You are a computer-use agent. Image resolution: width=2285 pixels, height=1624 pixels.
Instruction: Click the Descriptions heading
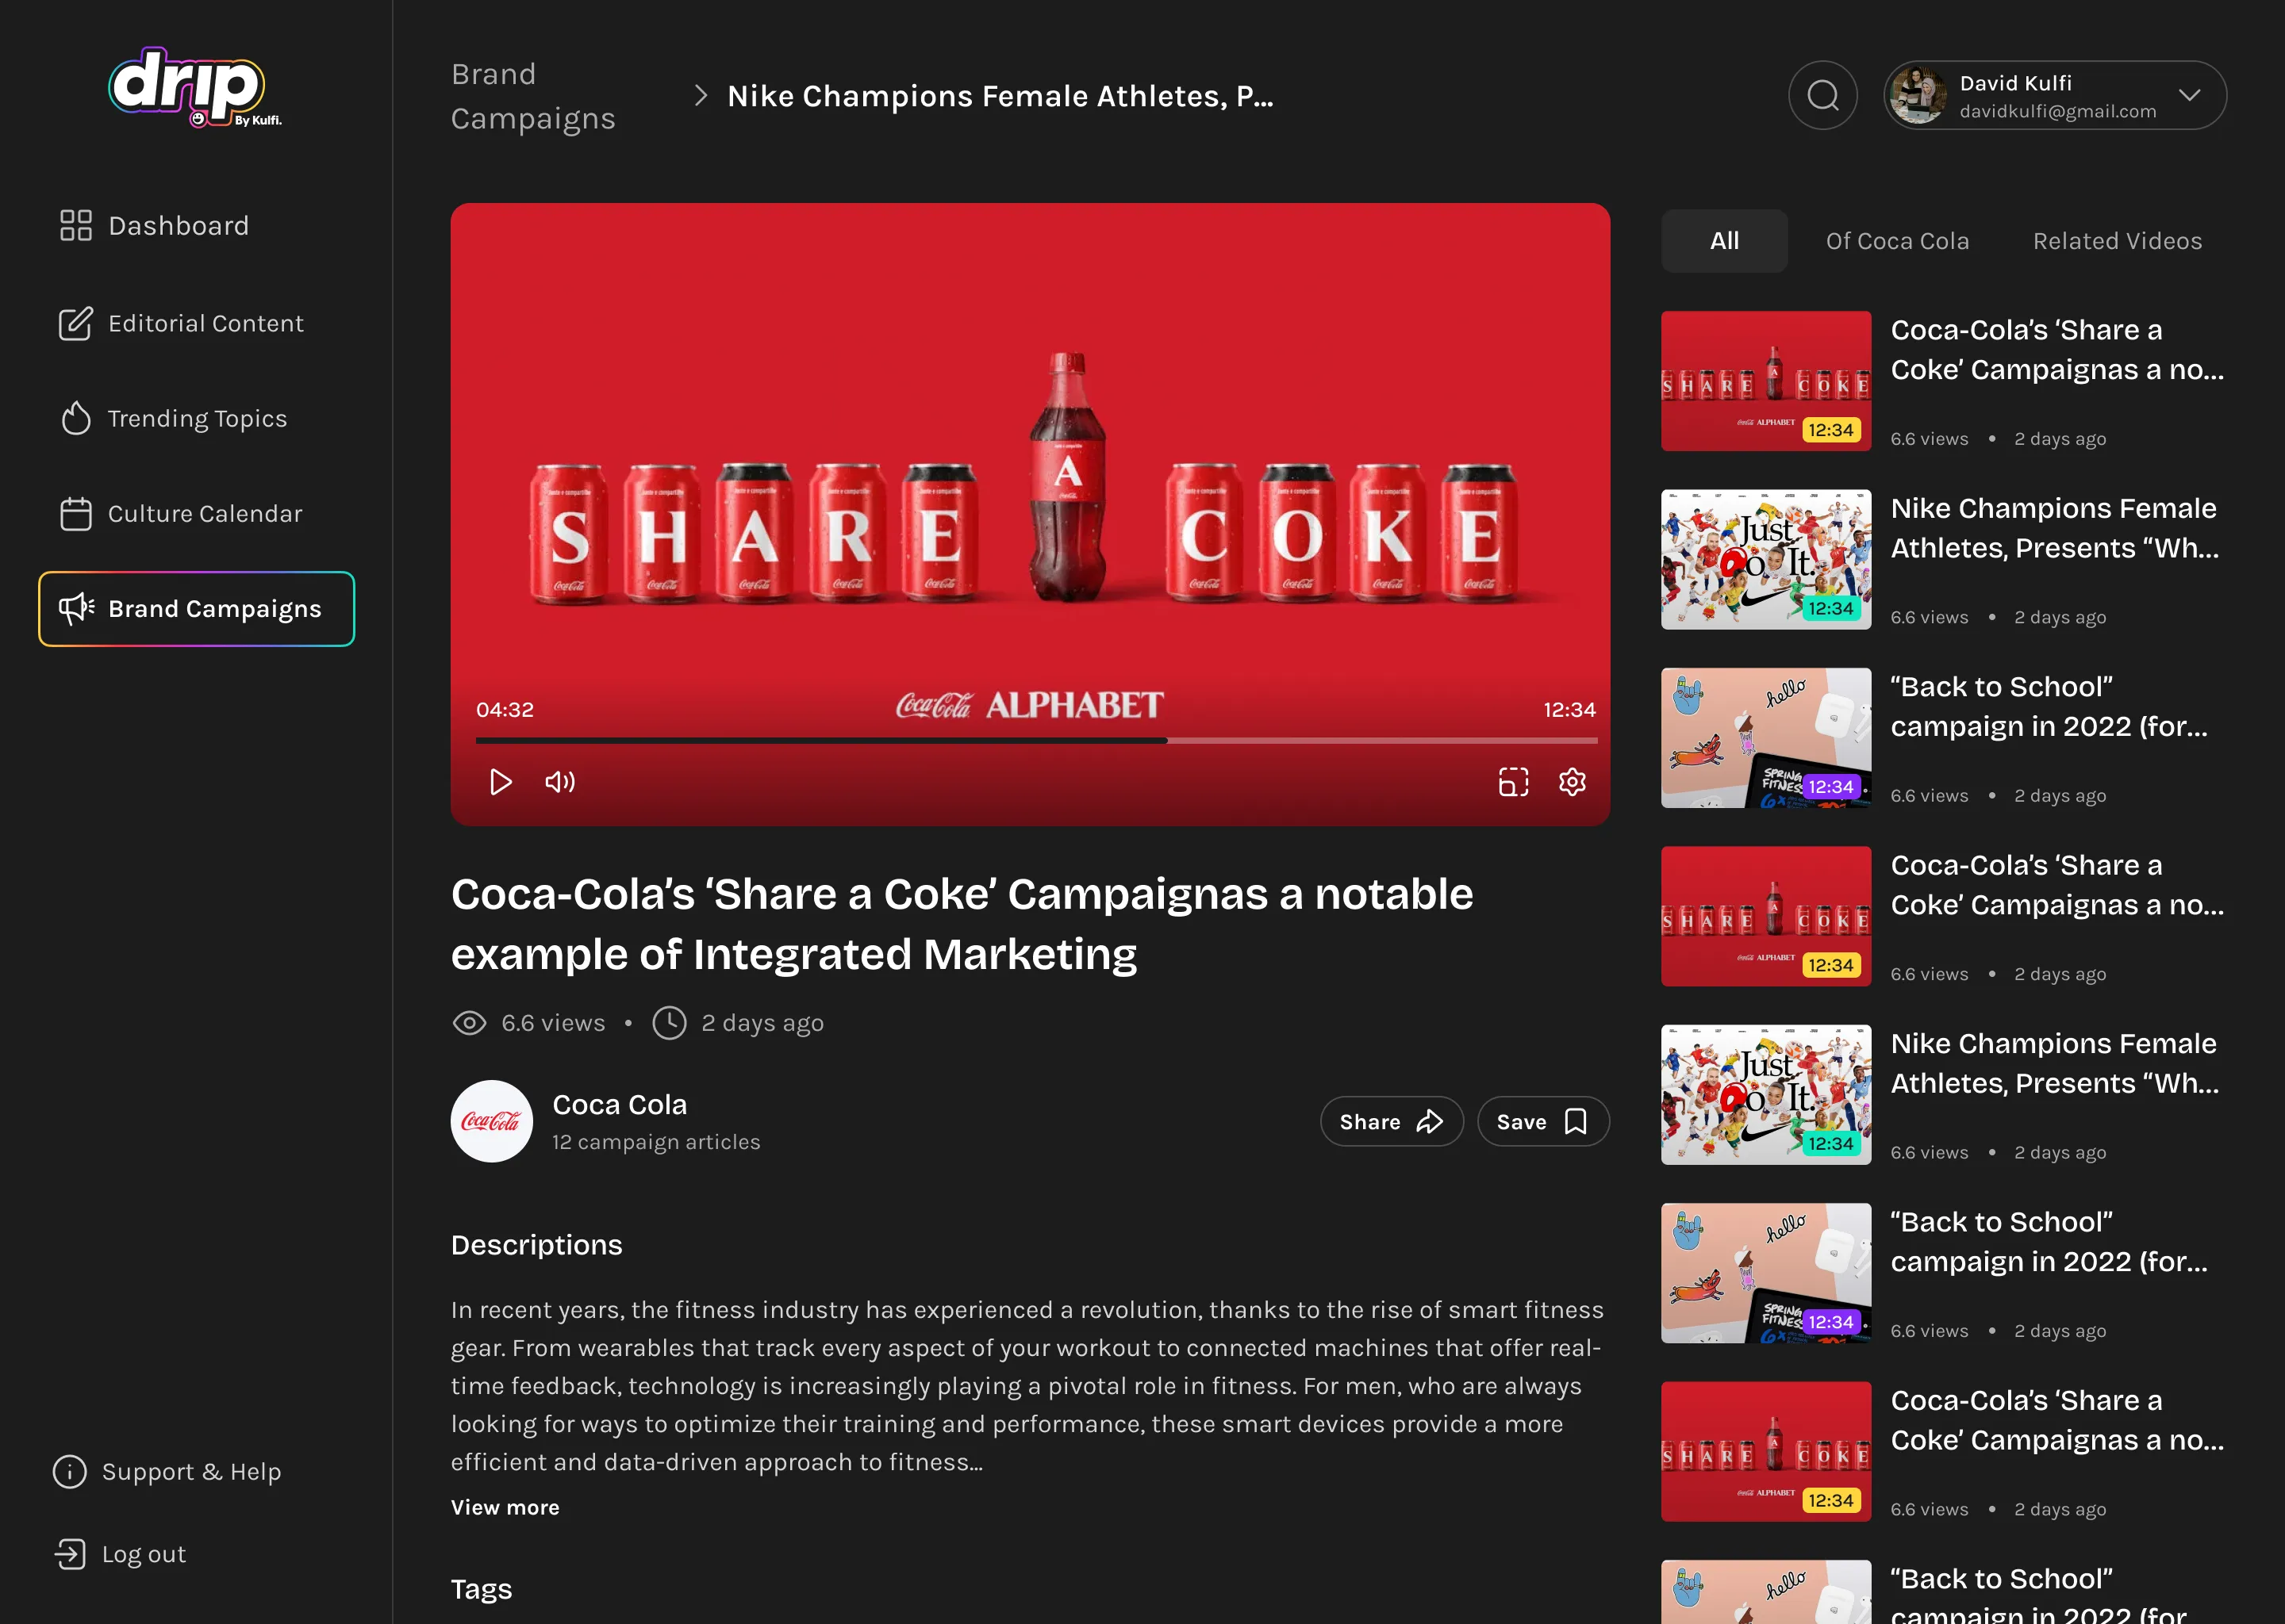tap(537, 1245)
